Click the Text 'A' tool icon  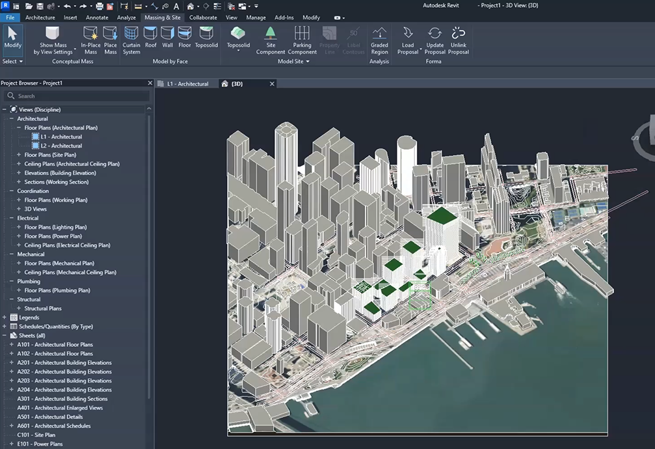tap(176, 6)
